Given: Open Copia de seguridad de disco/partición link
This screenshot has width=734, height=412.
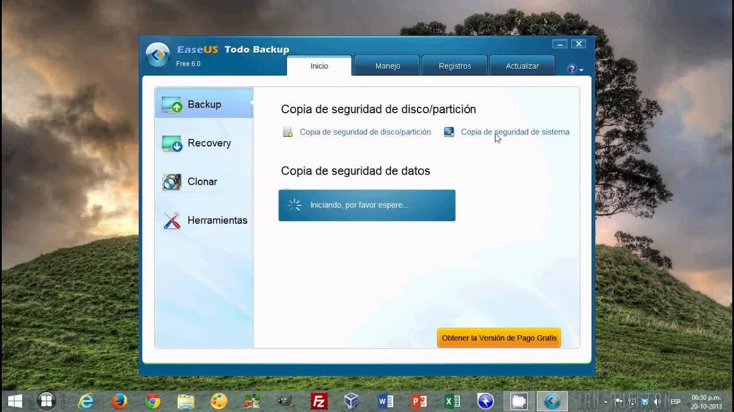Looking at the screenshot, I should click(x=365, y=132).
